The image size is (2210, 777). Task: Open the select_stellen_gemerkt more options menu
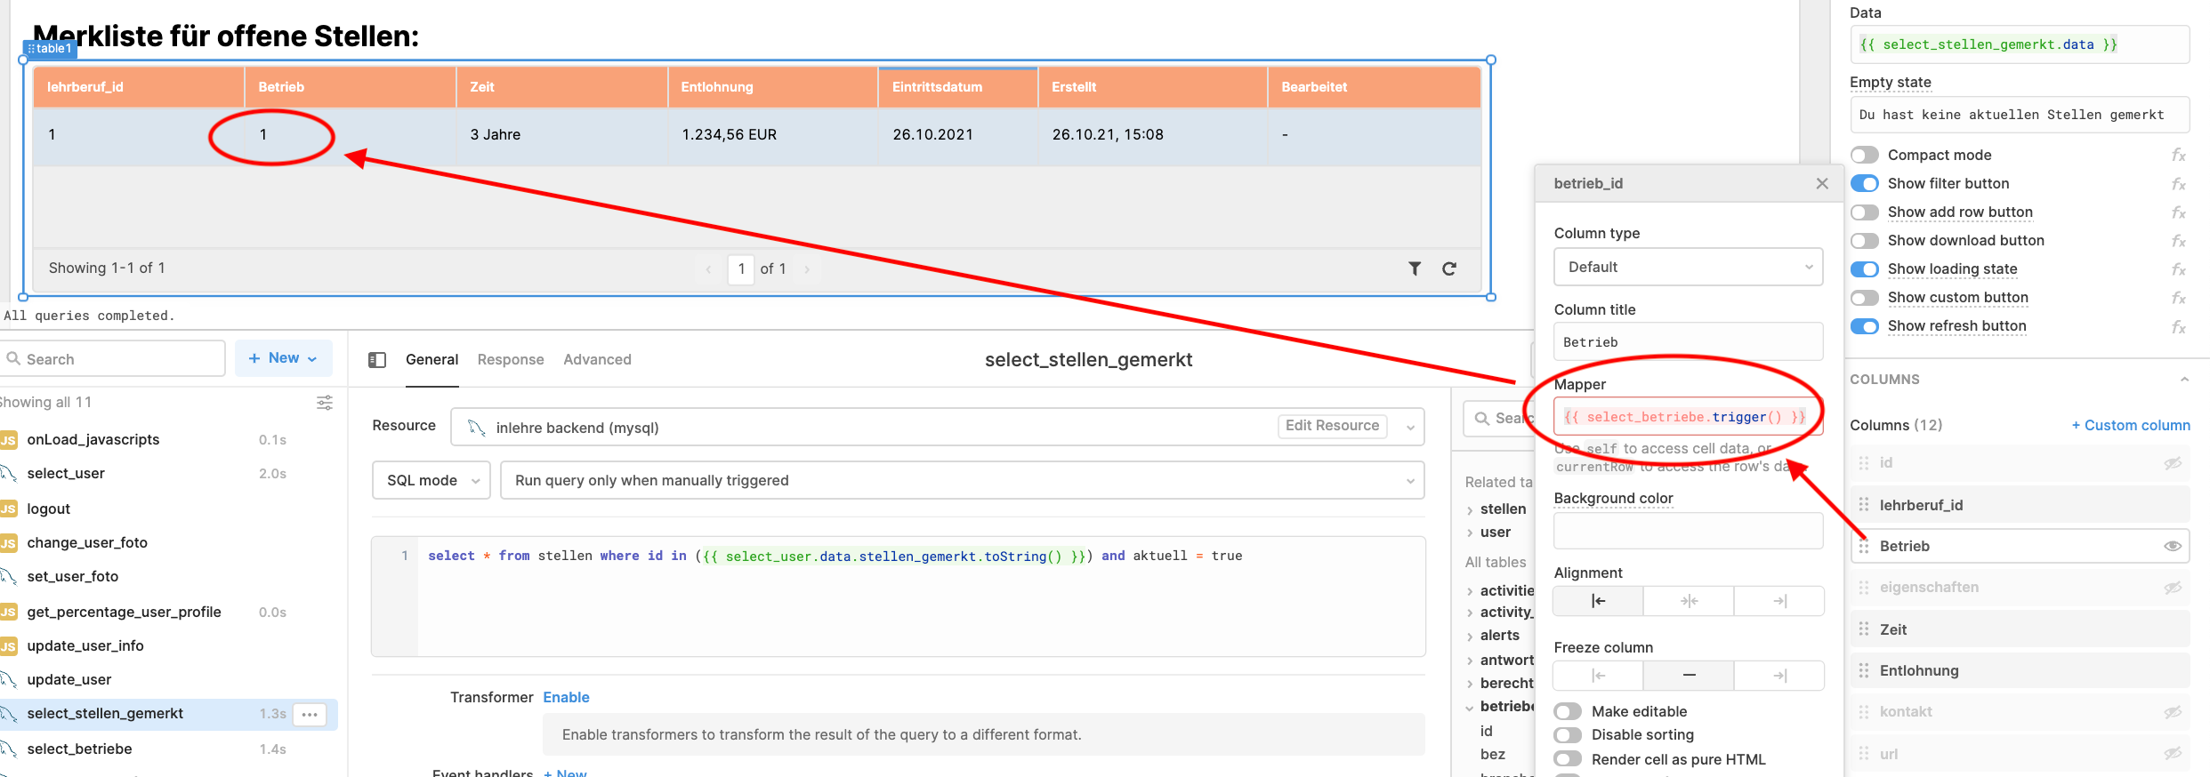[310, 714]
